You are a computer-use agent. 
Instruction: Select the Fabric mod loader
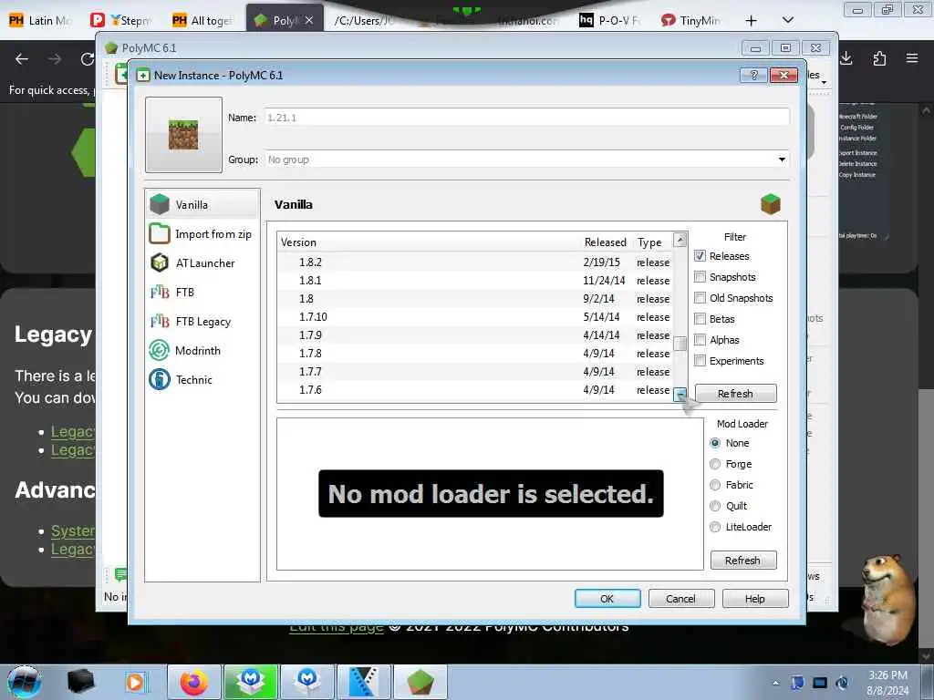tap(715, 485)
